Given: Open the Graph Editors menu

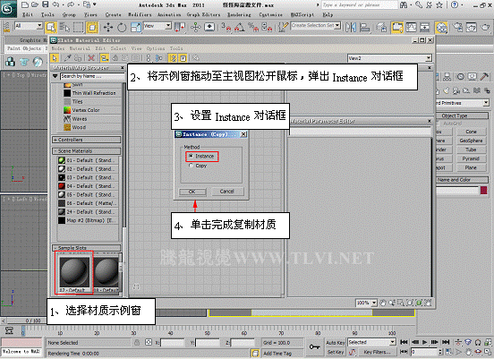Looking at the screenshot, I should tap(203, 15).
